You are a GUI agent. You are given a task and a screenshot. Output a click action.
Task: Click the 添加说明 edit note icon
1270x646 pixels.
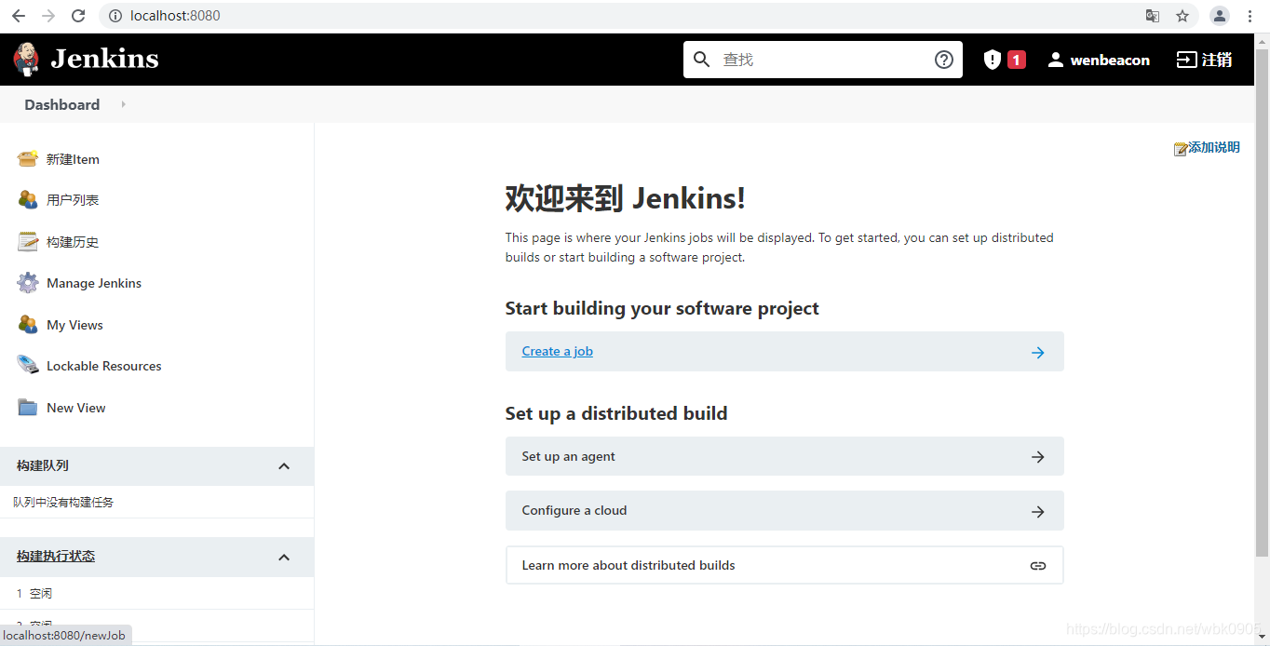1181,148
